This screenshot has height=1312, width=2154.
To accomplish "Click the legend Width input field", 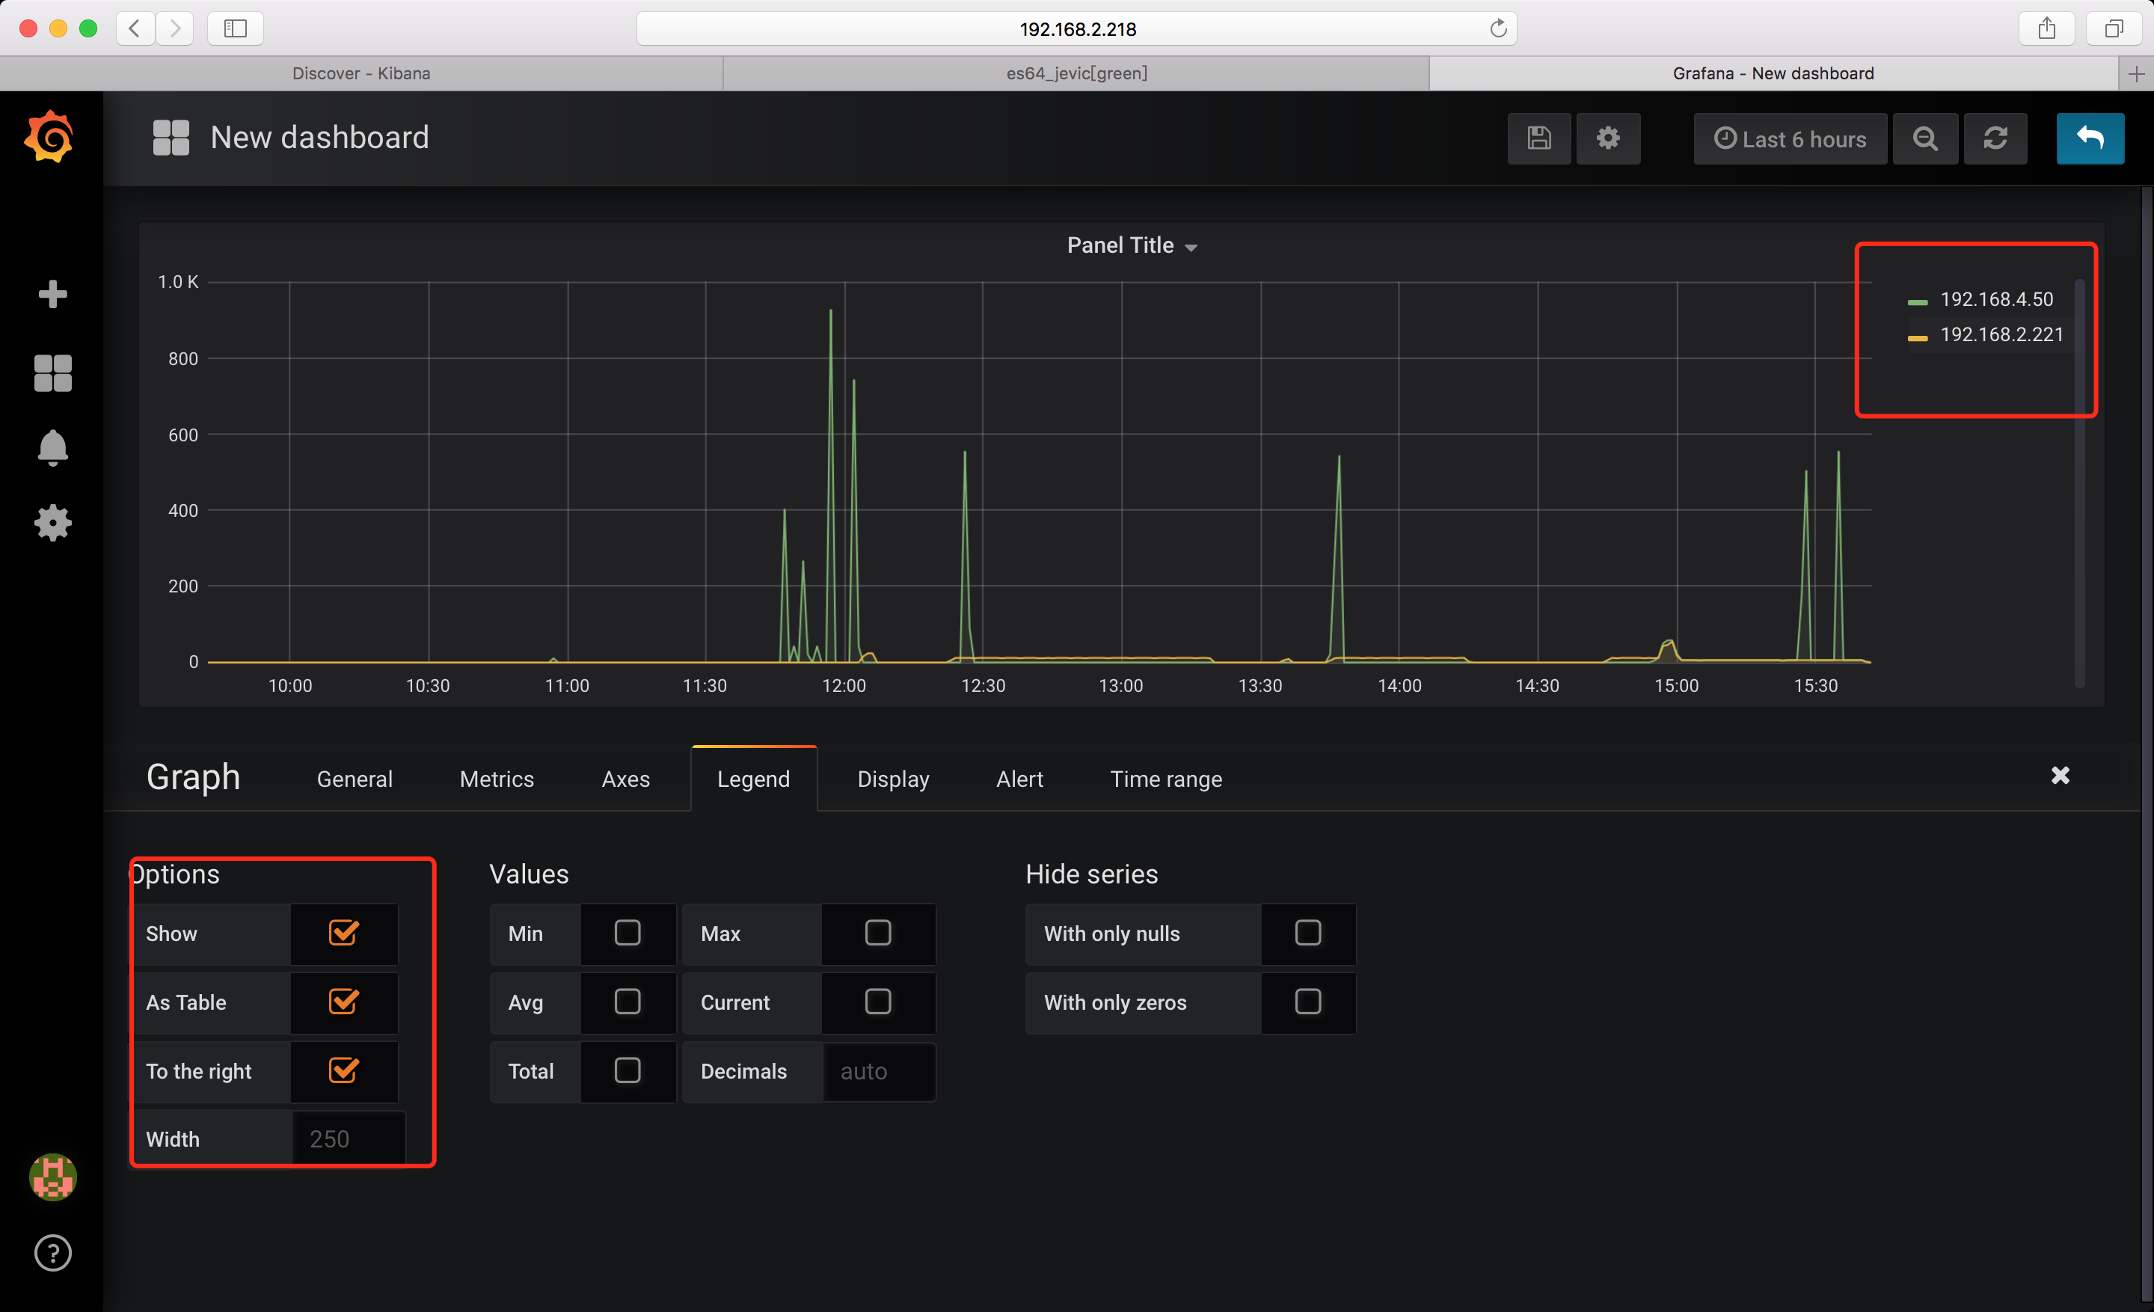I will (348, 1139).
